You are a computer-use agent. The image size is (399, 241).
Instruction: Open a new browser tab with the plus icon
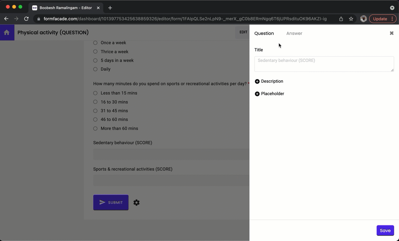[x=109, y=7]
